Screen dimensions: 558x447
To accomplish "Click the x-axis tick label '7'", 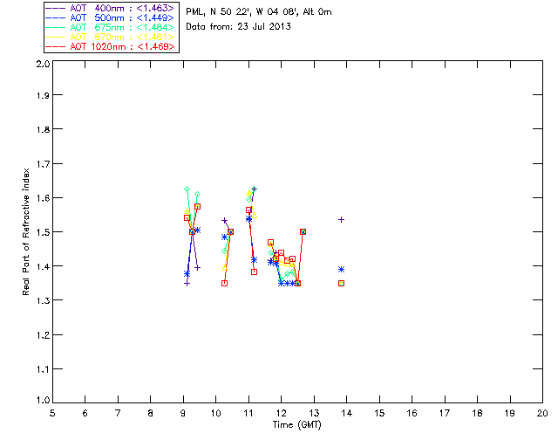I will (118, 413).
